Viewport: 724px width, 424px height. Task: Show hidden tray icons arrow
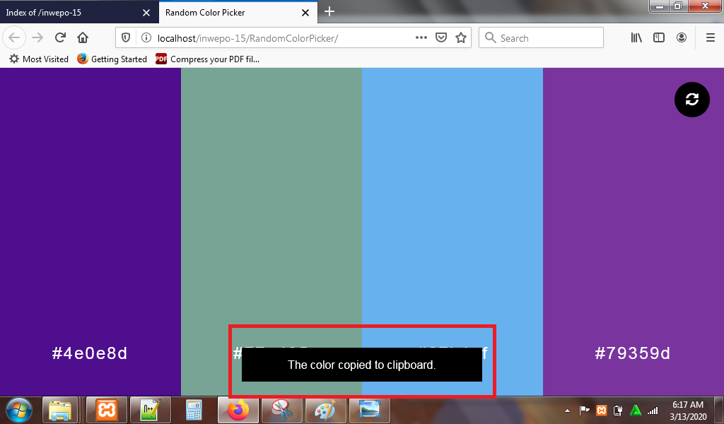(568, 410)
